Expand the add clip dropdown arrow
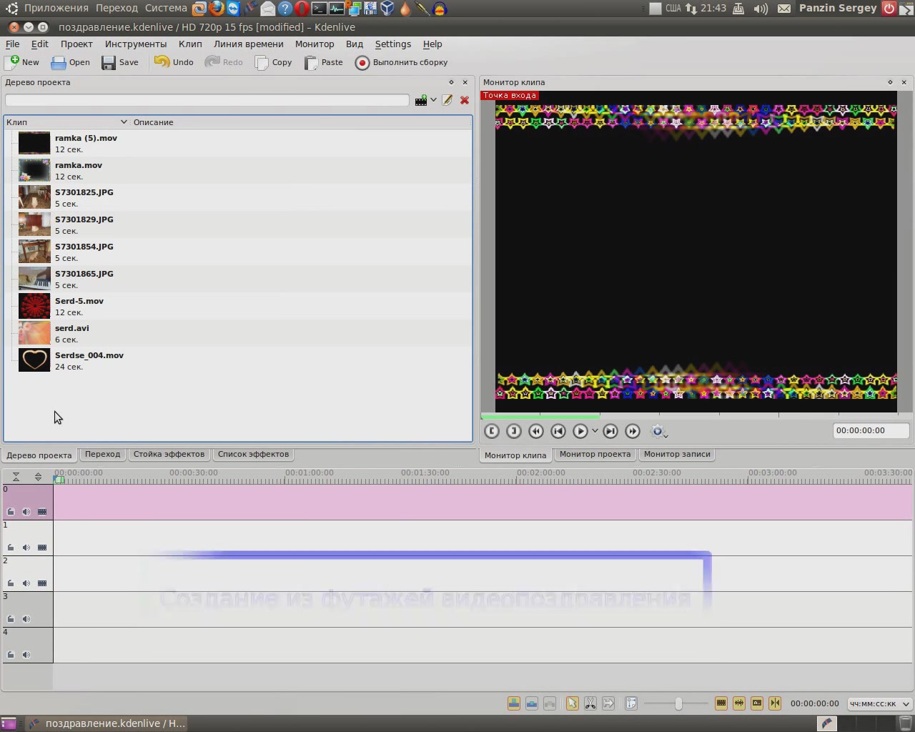 [433, 100]
